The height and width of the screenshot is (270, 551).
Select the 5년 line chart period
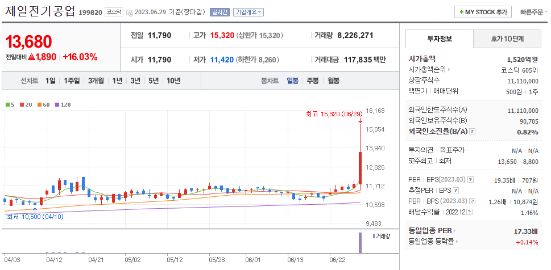pyautogui.click(x=154, y=81)
